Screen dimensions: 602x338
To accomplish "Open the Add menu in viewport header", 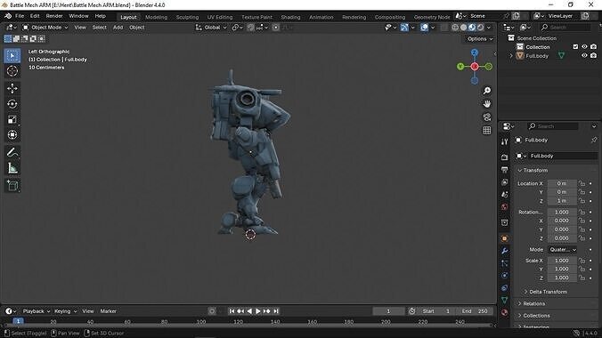I will coord(118,28).
